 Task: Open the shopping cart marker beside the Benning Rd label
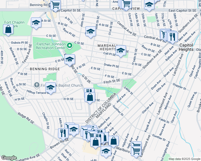pos(56,6)
